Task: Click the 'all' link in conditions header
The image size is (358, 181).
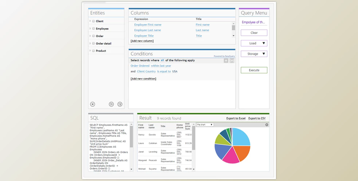Action: pyautogui.click(x=162, y=60)
